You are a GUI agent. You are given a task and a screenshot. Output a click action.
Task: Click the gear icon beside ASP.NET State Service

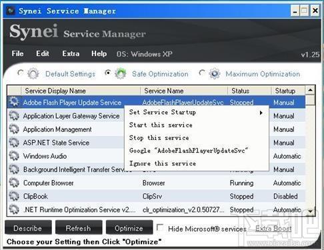point(14,143)
